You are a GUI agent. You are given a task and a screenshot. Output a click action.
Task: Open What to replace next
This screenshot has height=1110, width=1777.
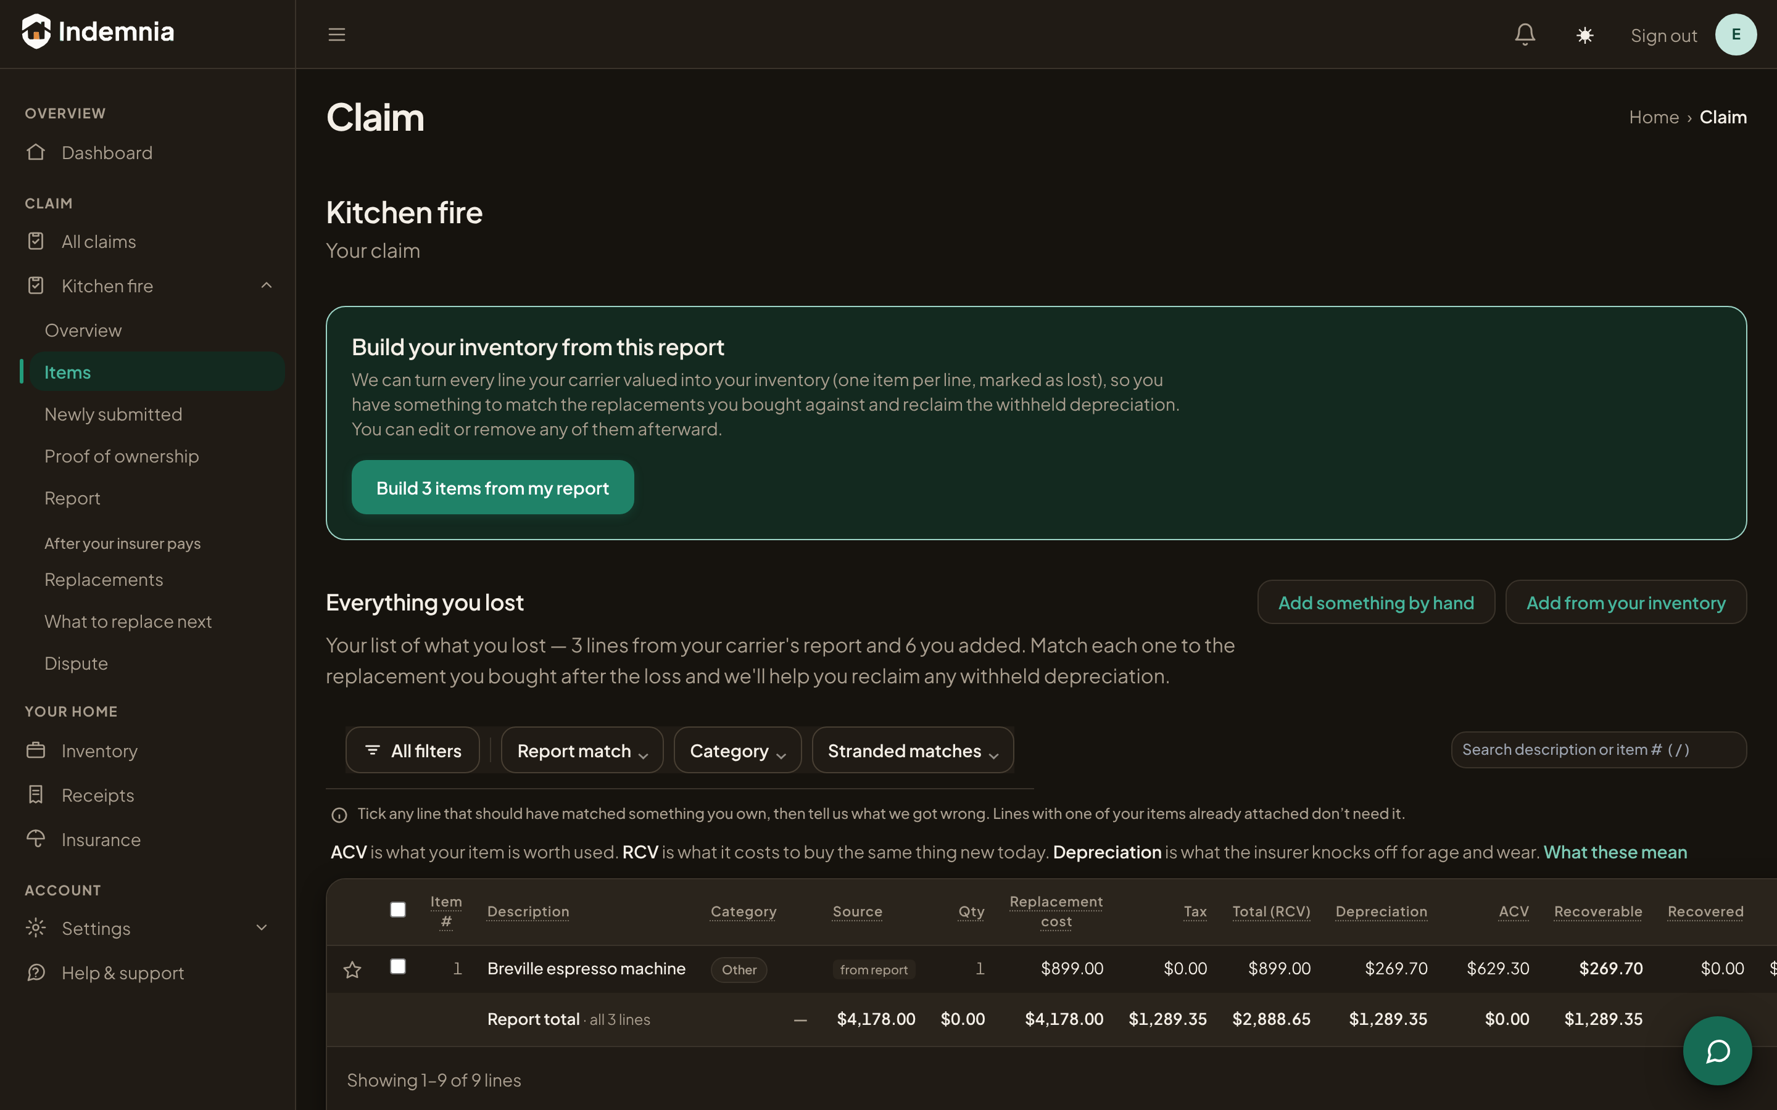tap(128, 621)
